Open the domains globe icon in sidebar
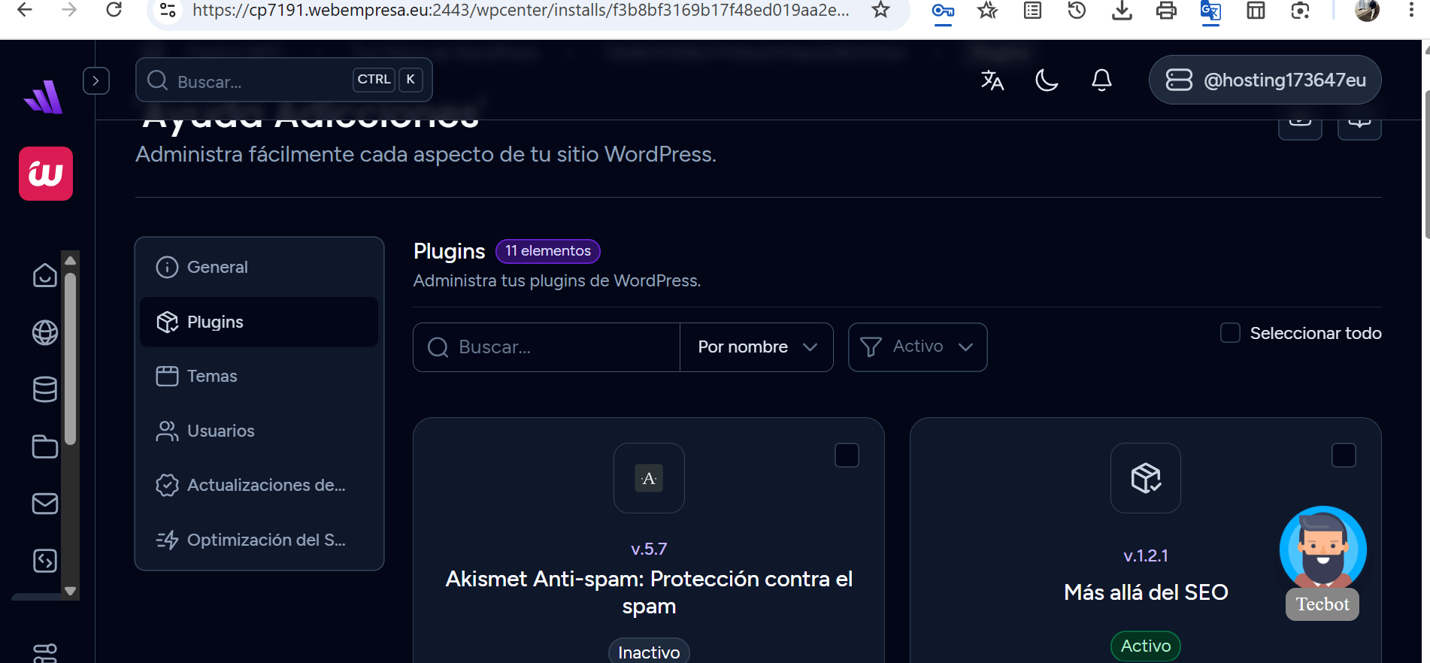The image size is (1430, 663). (x=45, y=332)
